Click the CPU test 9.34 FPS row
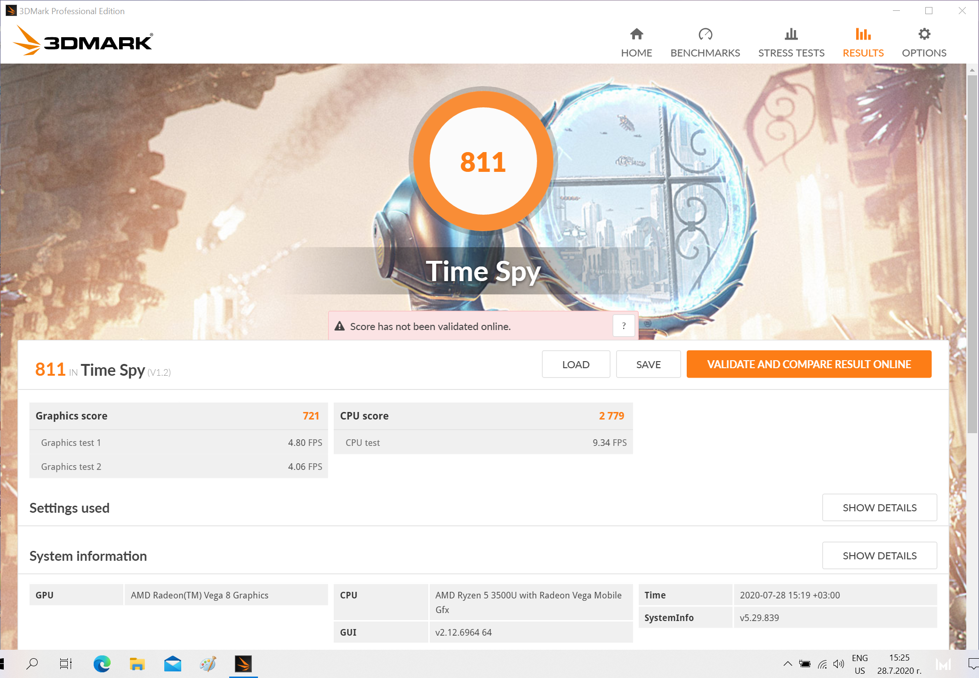Screen dimensions: 979x678 (x=483, y=443)
